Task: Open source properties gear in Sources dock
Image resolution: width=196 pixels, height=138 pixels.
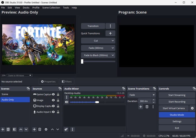Action: [46, 129]
